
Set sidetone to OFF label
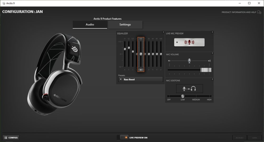pyautogui.click(x=169, y=100)
